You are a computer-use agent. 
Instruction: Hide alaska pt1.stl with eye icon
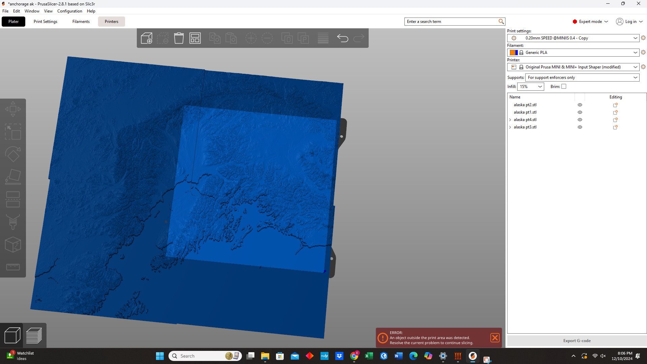580,112
